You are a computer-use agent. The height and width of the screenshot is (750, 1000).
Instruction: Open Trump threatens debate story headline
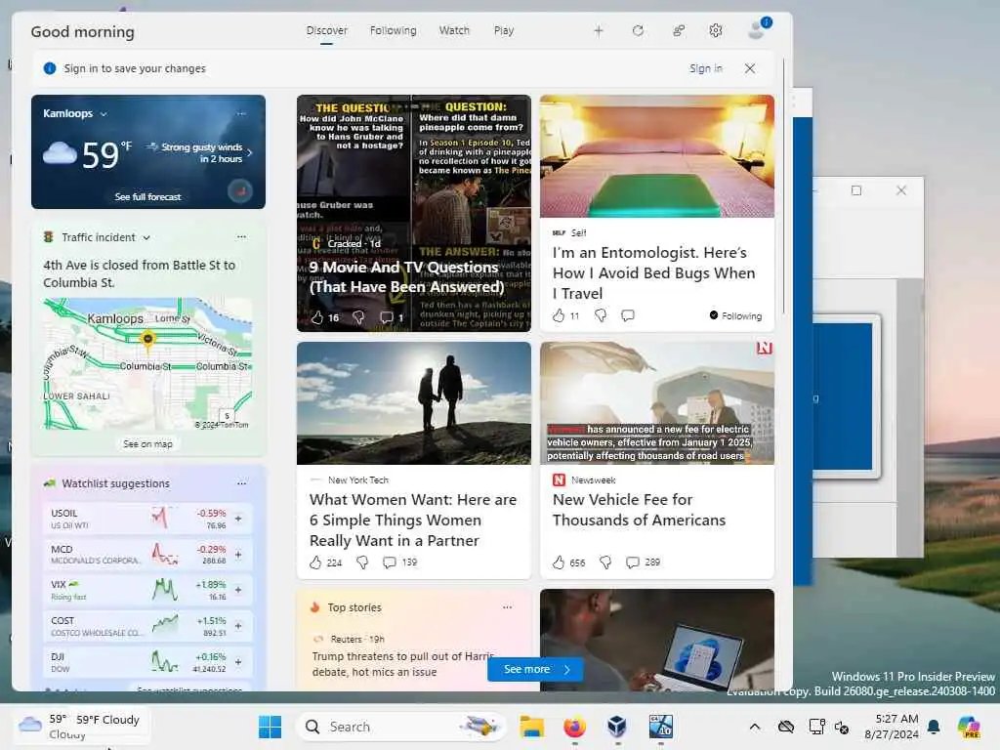click(x=402, y=664)
